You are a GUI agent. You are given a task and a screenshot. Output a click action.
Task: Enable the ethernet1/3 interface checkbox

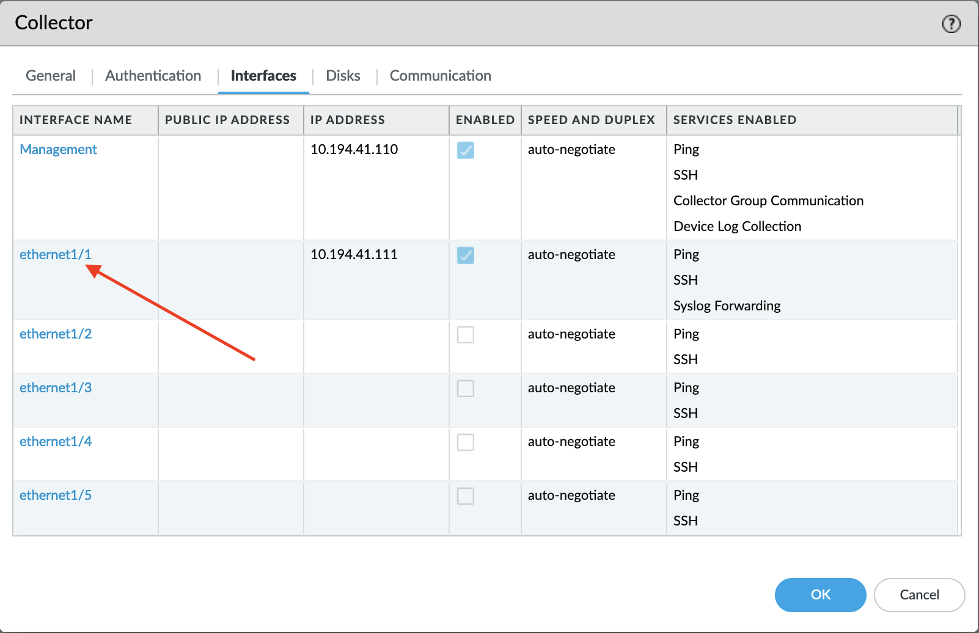[x=466, y=389]
